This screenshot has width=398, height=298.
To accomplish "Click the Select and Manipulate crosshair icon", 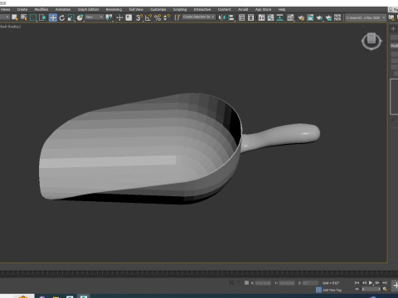I will [x=119, y=17].
